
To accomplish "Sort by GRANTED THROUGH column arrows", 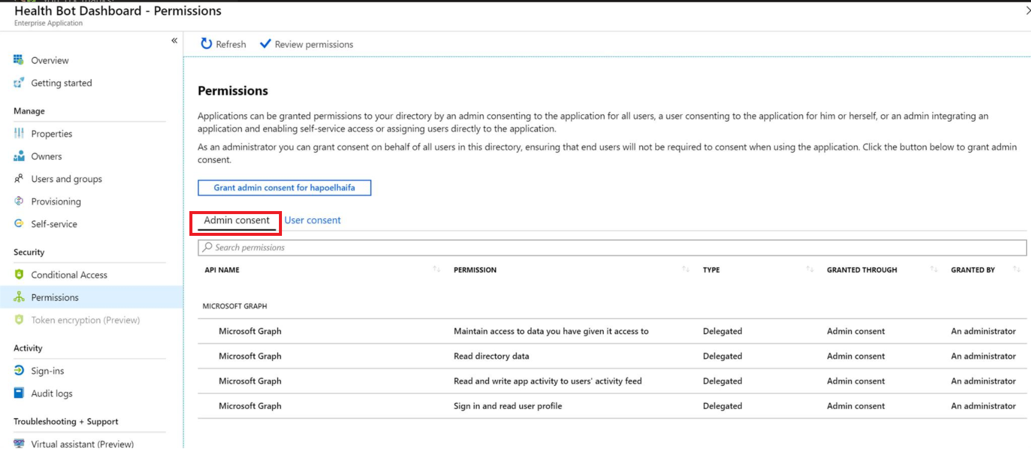I will [934, 269].
